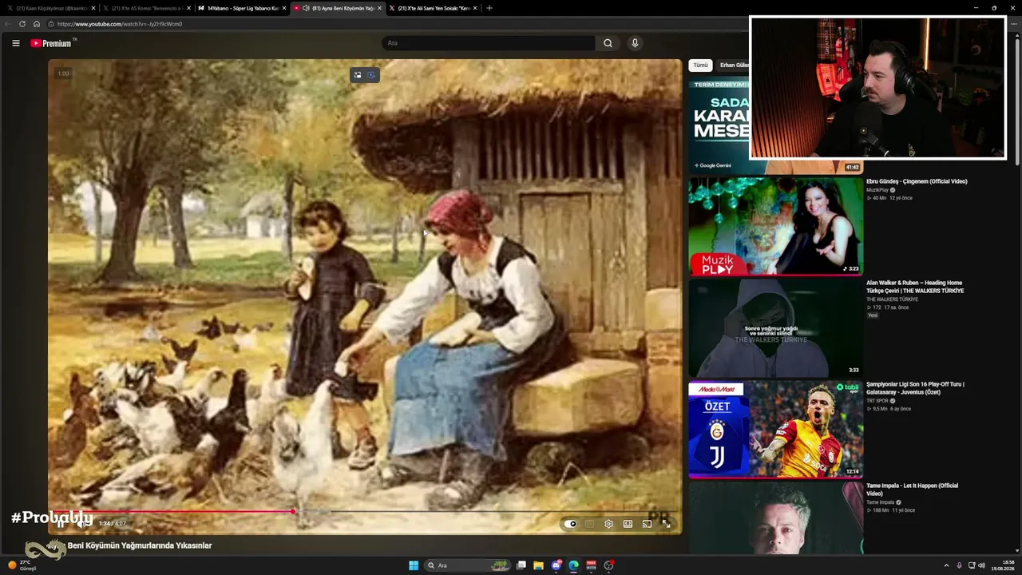Pause the playing video
The height and width of the screenshot is (575, 1022).
pos(61,524)
